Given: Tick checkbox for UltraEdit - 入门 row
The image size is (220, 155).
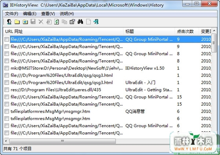Looking at the screenshot, I should coord(7,83).
